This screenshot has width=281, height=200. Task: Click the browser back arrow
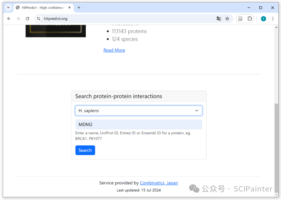(x=9, y=19)
